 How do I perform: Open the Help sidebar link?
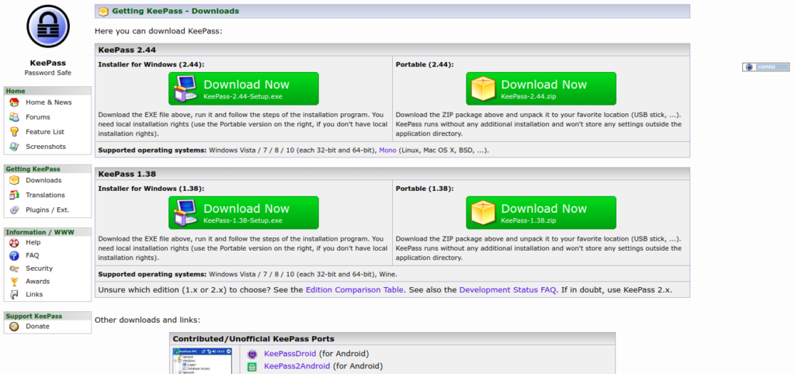(33, 243)
